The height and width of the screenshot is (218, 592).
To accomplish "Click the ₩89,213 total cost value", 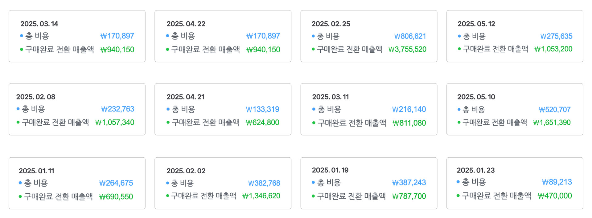I will [x=557, y=182].
